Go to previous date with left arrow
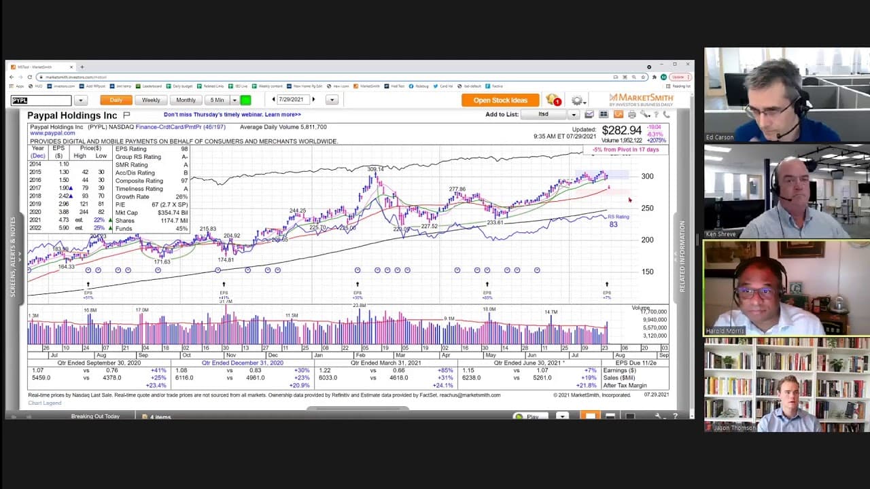This screenshot has width=870, height=489. 274,100
